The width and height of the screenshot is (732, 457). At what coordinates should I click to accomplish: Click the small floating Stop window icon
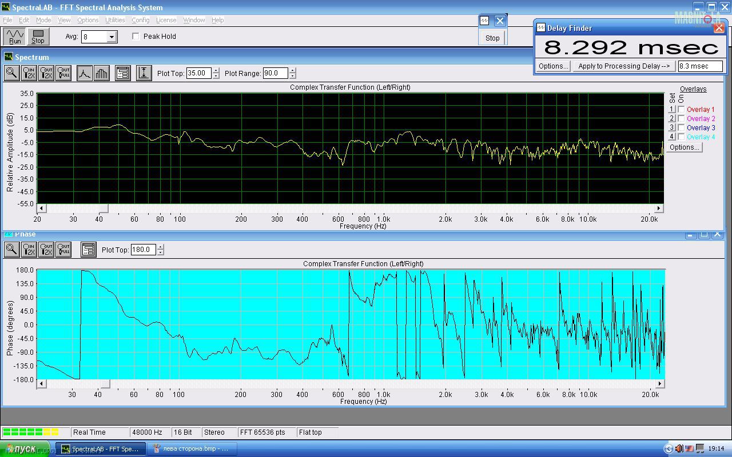pos(484,21)
